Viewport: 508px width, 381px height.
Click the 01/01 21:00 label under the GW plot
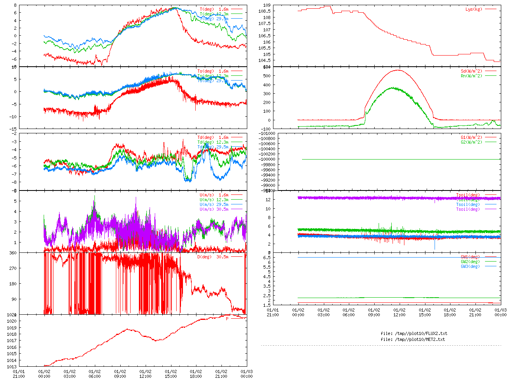pos(273,312)
